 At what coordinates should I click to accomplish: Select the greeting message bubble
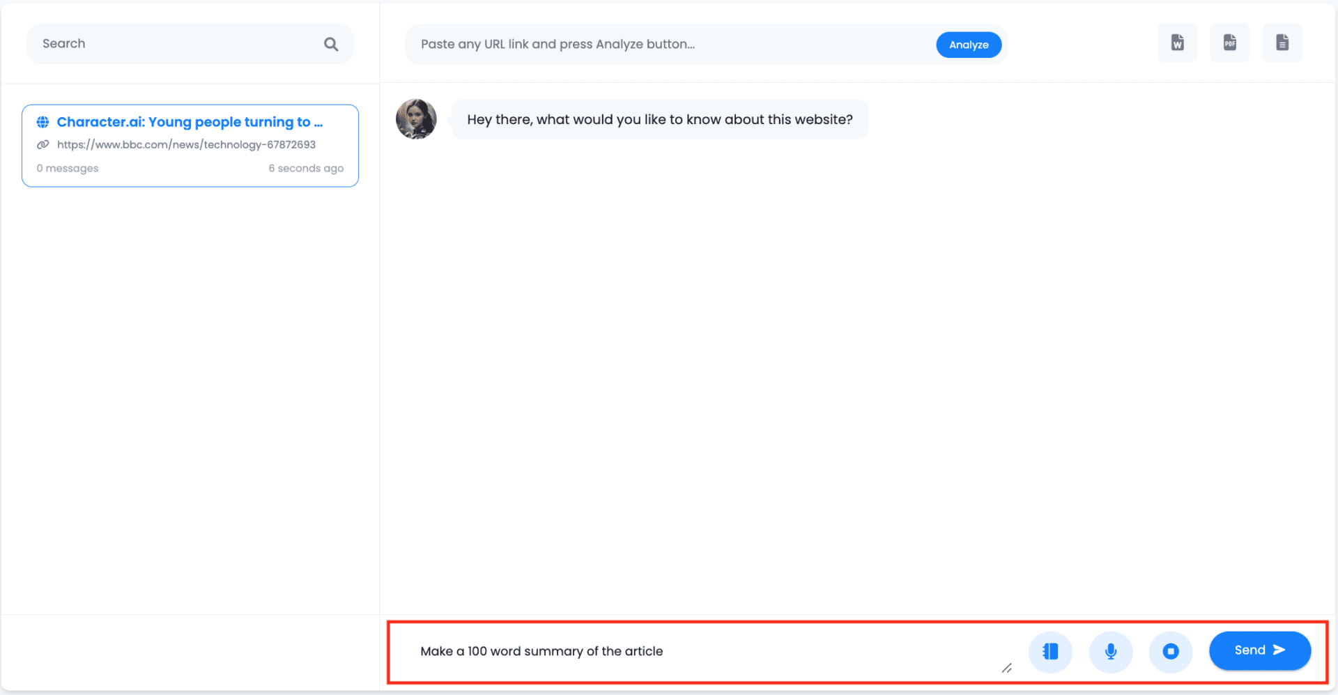click(659, 119)
